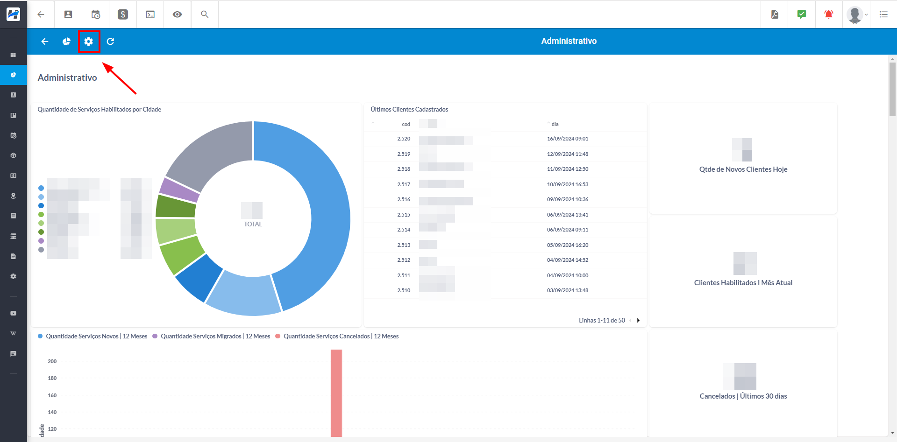Click client row with cod 2.510
The height and width of the screenshot is (442, 897).
(x=505, y=290)
